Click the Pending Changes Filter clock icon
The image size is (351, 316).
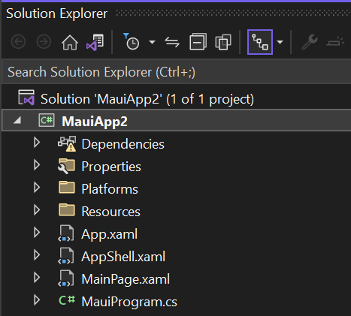(132, 41)
